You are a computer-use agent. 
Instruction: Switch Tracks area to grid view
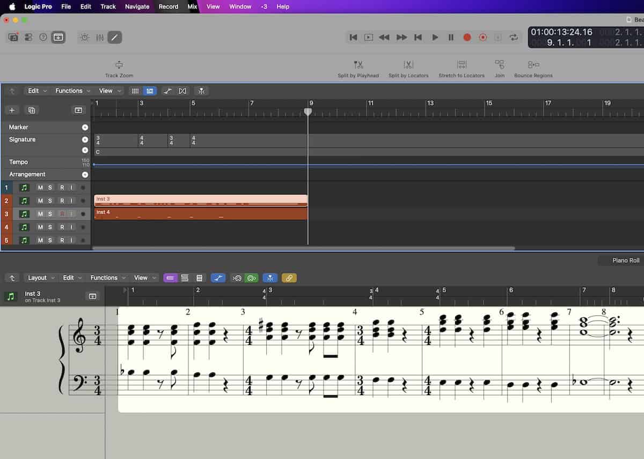click(x=135, y=91)
